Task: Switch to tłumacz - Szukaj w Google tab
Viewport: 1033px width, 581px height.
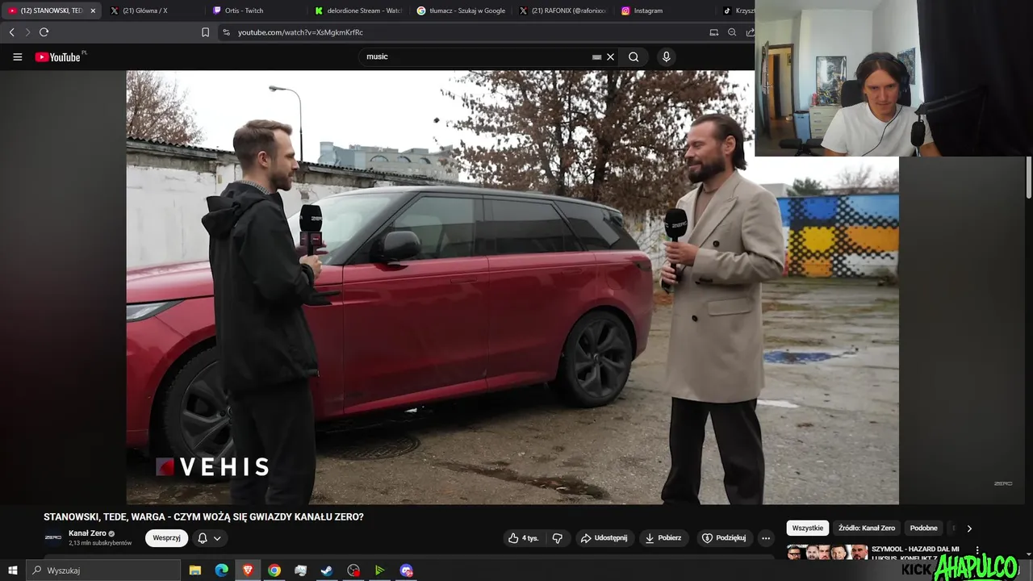Action: (x=462, y=10)
